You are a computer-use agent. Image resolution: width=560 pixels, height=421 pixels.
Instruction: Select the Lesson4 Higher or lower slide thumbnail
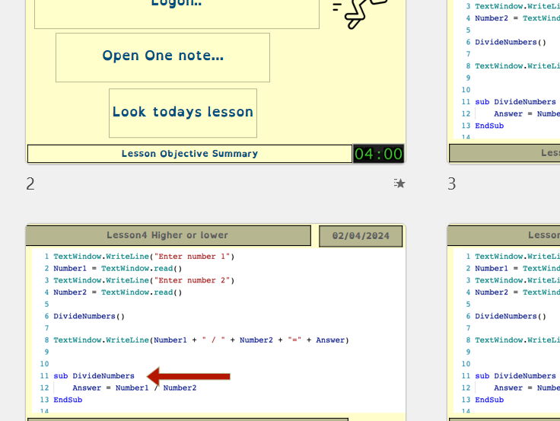click(216, 322)
